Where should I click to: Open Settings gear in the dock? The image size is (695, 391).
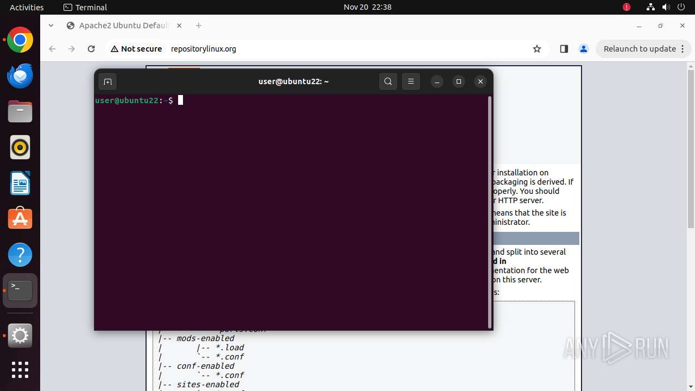(x=20, y=336)
